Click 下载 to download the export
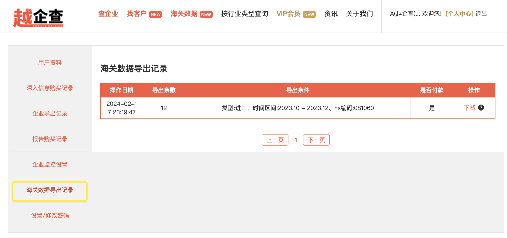Screen dimensions: 507x238 pos(470,108)
